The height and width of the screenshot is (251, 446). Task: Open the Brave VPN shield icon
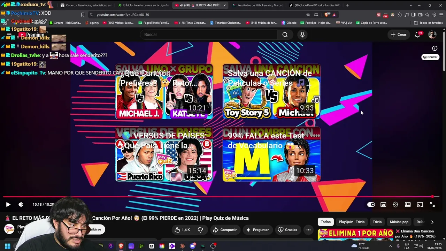pos(434,15)
